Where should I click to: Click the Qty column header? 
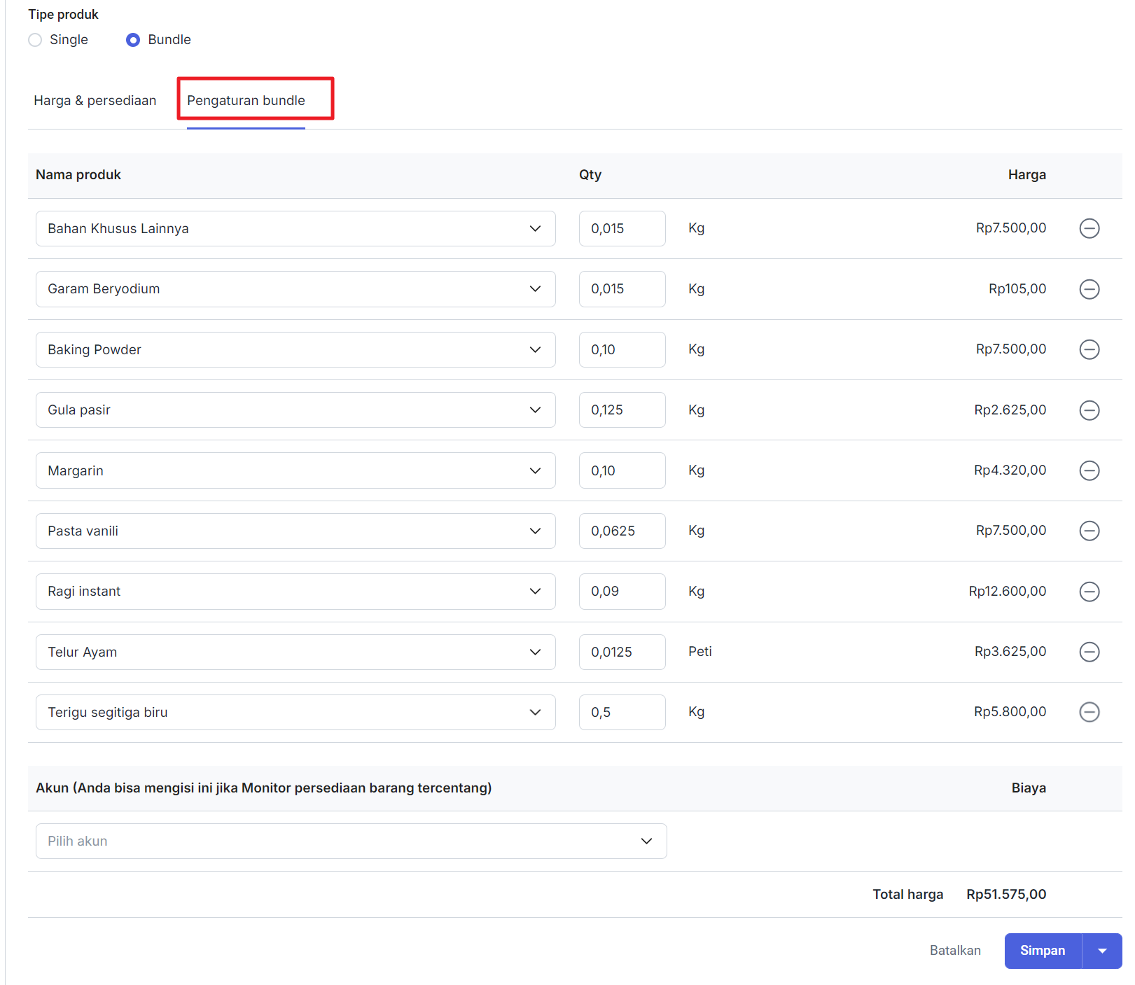point(590,174)
